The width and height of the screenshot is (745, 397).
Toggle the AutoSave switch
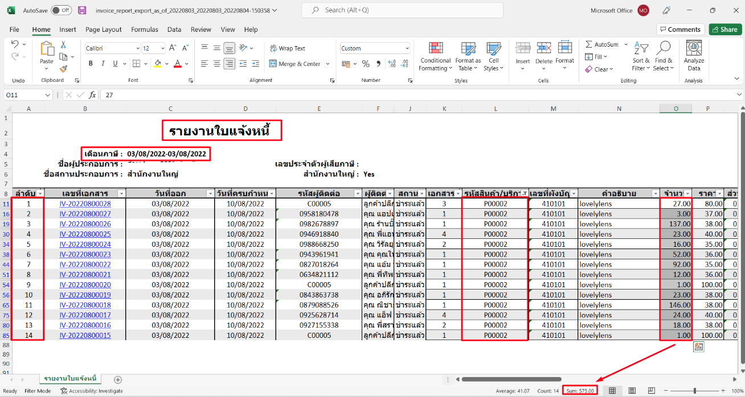tap(61, 10)
